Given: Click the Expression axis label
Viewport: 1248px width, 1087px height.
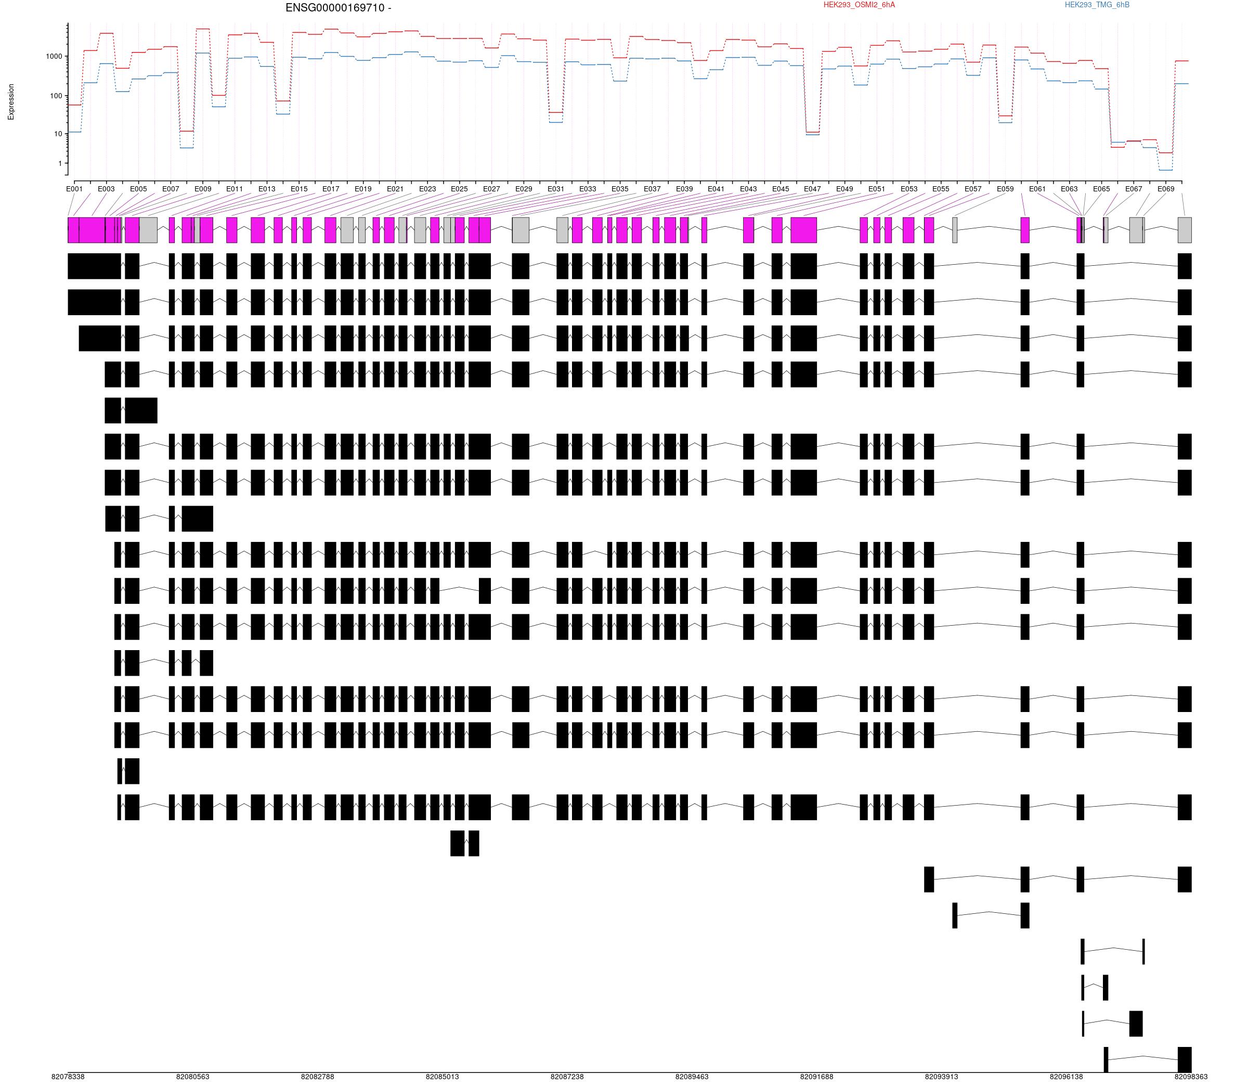Looking at the screenshot, I should coord(11,102).
